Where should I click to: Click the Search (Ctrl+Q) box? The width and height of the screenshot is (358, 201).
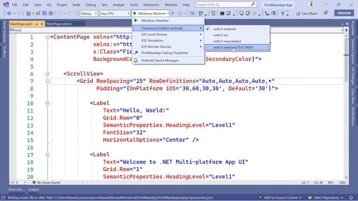click(226, 4)
